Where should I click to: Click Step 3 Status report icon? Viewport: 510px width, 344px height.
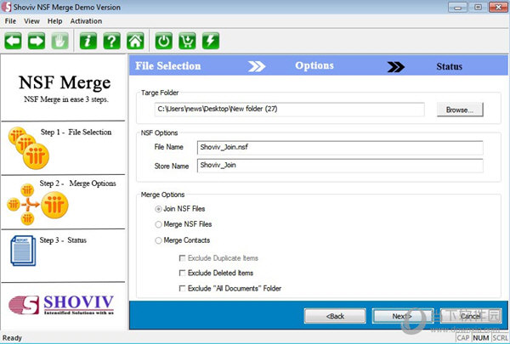click(23, 251)
